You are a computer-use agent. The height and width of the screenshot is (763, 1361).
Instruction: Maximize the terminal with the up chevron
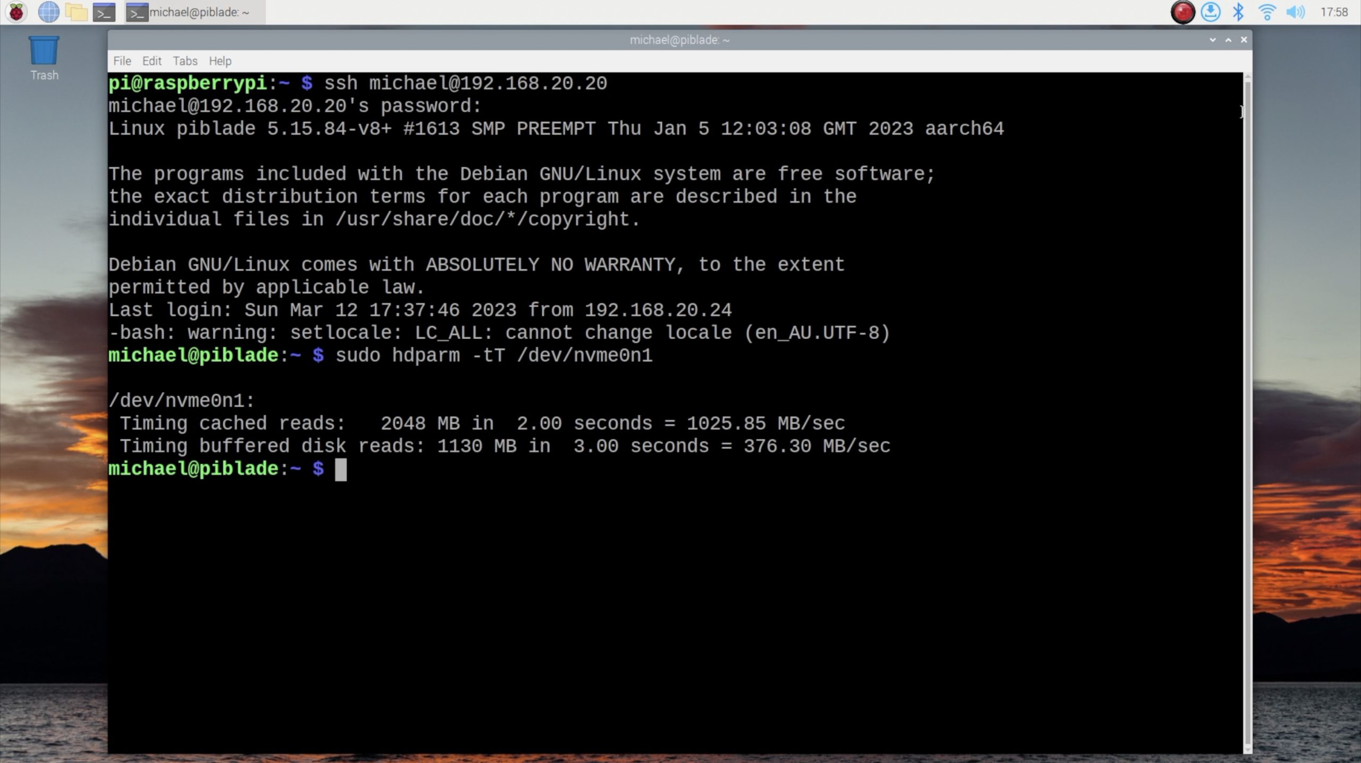pos(1228,40)
